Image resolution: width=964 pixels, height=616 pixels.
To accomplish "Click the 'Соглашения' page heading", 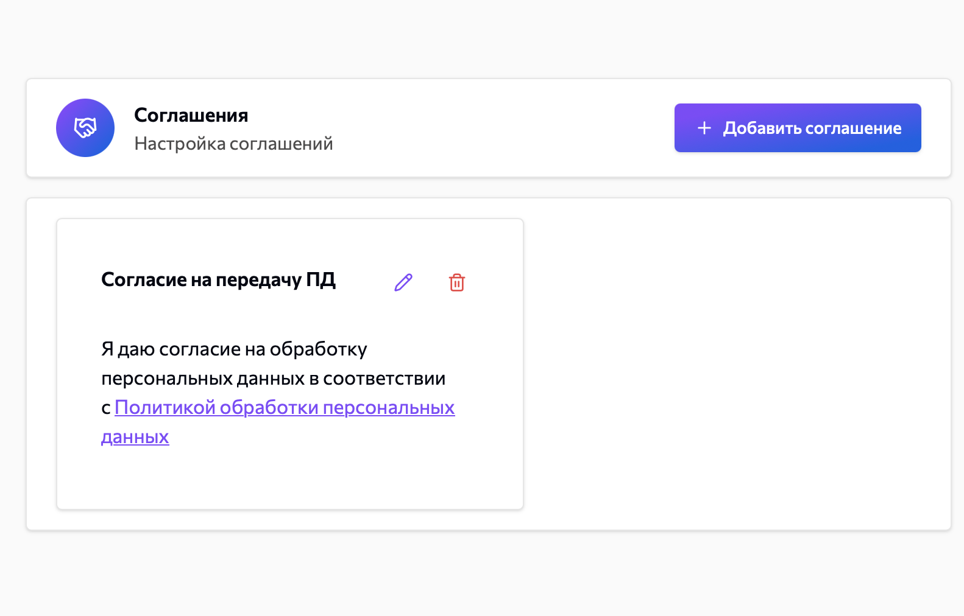I will pos(191,114).
